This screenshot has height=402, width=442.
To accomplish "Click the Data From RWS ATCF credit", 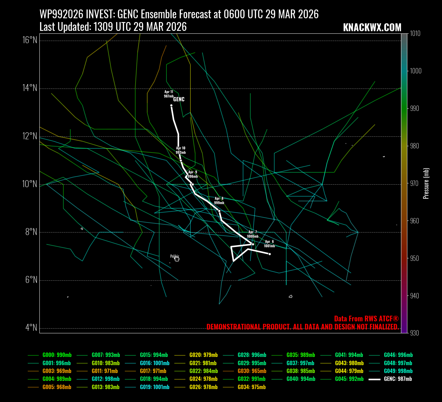I will pos(366,319).
